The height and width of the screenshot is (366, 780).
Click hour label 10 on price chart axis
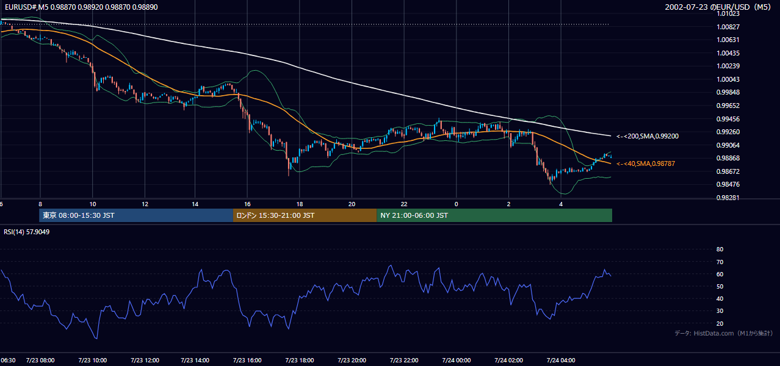pos(92,204)
